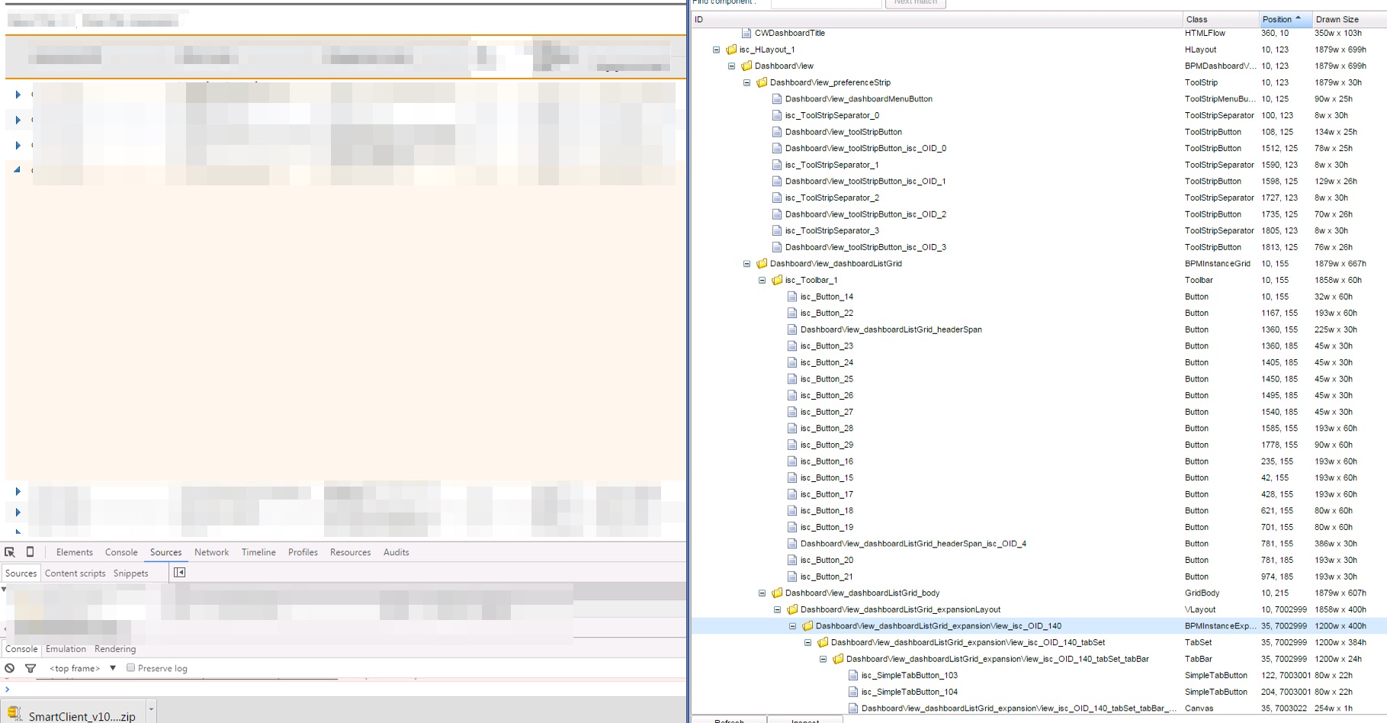Open the download item options arrow
Image resolution: width=1387 pixels, height=723 pixels.
tap(151, 711)
